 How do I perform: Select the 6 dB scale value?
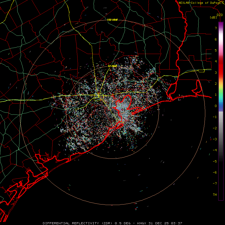216,39
